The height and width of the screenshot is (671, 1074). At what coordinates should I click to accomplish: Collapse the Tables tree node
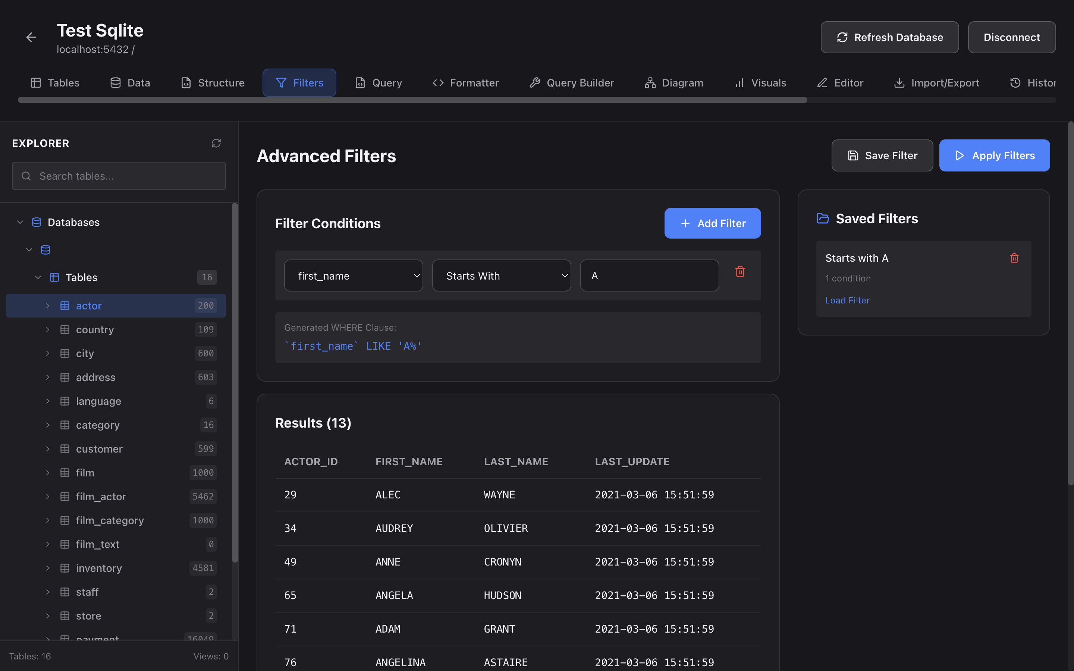click(x=38, y=277)
